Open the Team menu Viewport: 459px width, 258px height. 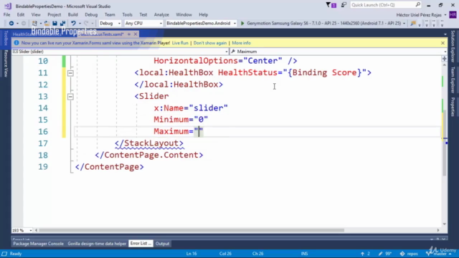tap(110, 14)
